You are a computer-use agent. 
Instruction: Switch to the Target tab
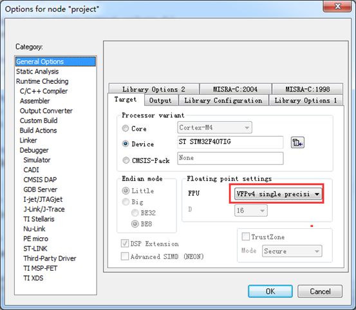(126, 99)
